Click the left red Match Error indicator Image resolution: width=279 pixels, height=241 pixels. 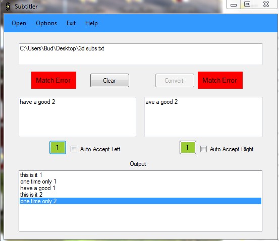pyautogui.click(x=53, y=80)
